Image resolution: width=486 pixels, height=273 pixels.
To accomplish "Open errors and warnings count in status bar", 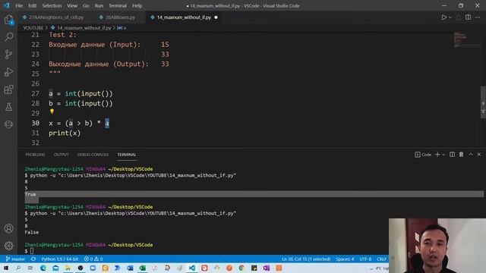I will (93, 259).
